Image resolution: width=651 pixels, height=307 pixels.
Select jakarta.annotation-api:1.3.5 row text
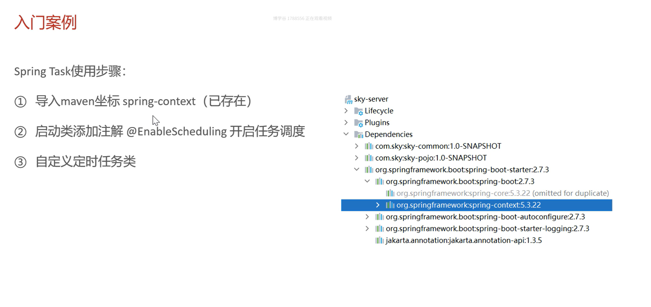tap(464, 240)
